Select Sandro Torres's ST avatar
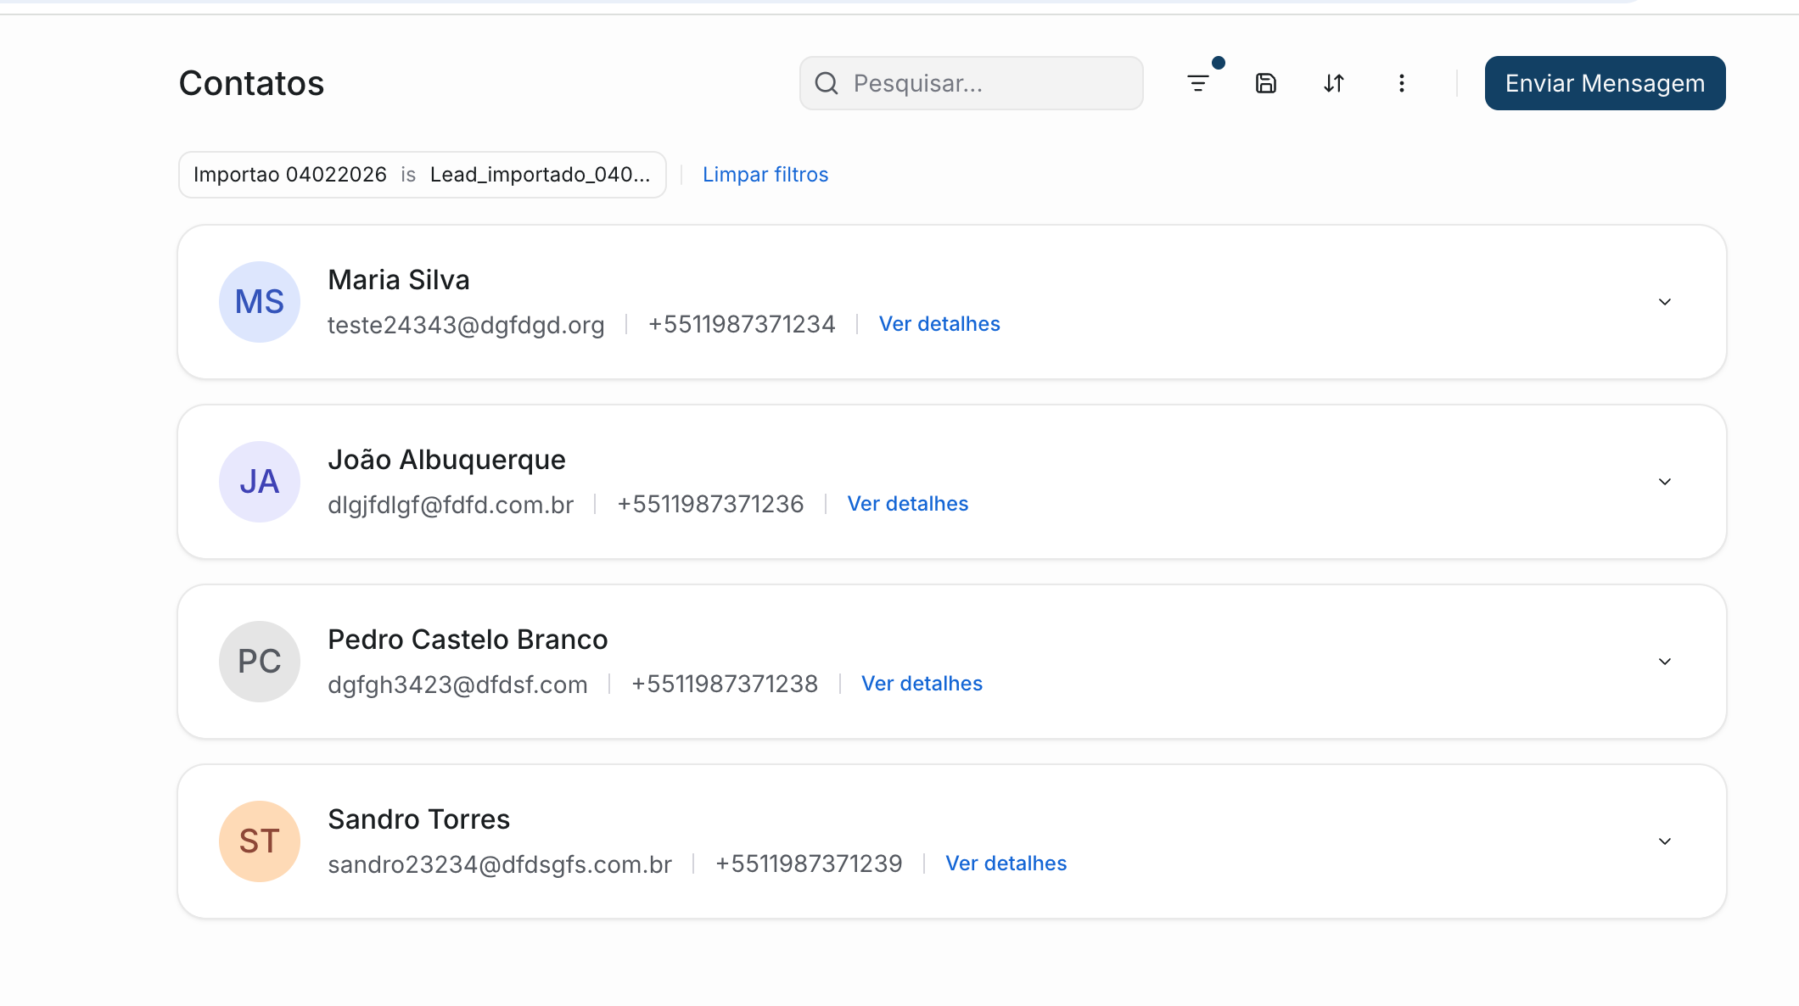Screen dimensions: 1799x1006 click(x=259, y=841)
